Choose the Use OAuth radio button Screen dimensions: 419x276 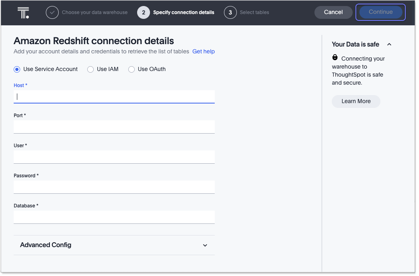[x=131, y=69]
